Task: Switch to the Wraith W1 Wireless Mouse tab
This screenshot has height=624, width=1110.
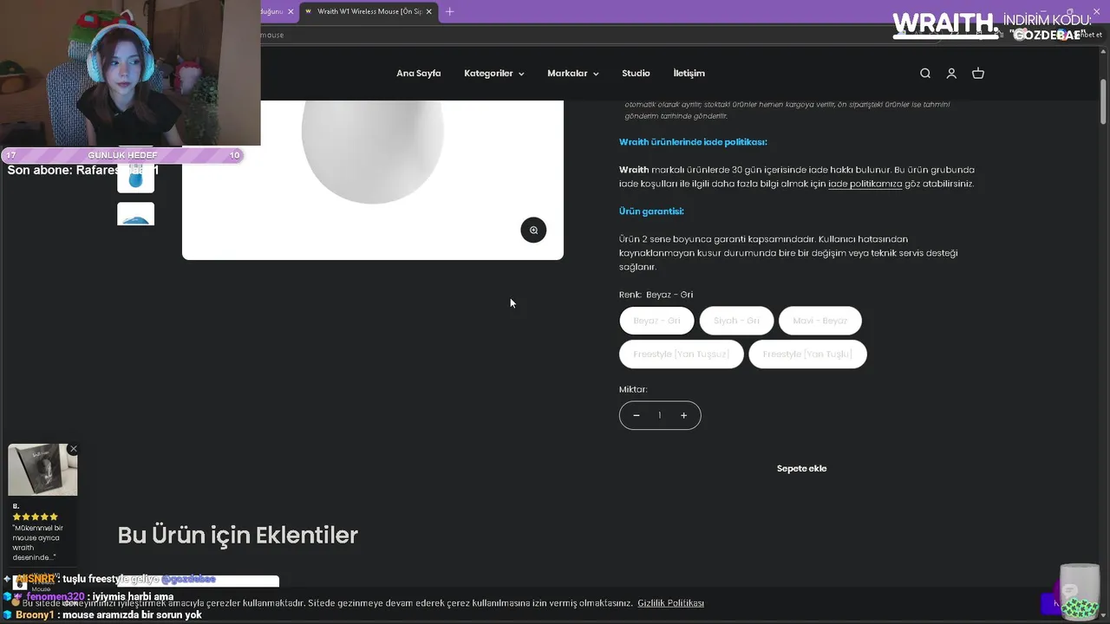Action: [x=369, y=11]
